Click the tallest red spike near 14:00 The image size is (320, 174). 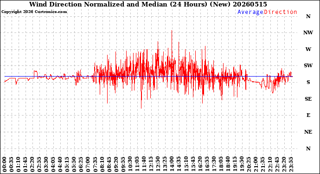pyautogui.click(x=172, y=47)
